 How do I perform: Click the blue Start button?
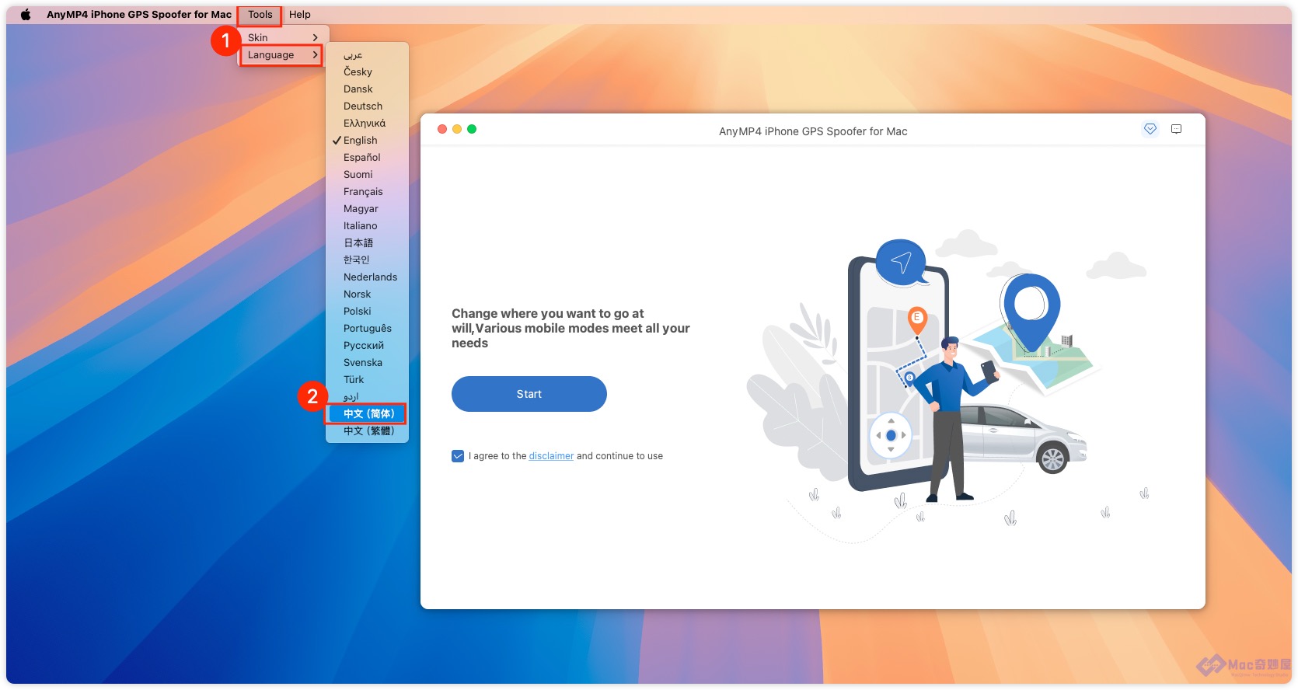pos(529,394)
